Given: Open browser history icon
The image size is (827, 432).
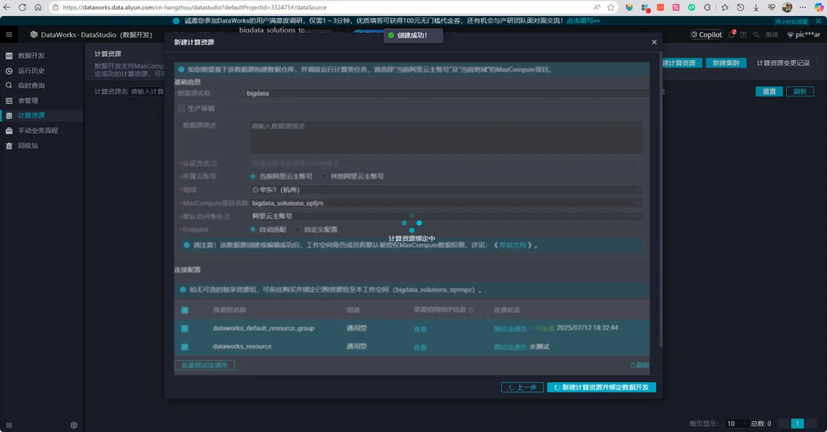Looking at the screenshot, I should pyautogui.click(x=740, y=8).
